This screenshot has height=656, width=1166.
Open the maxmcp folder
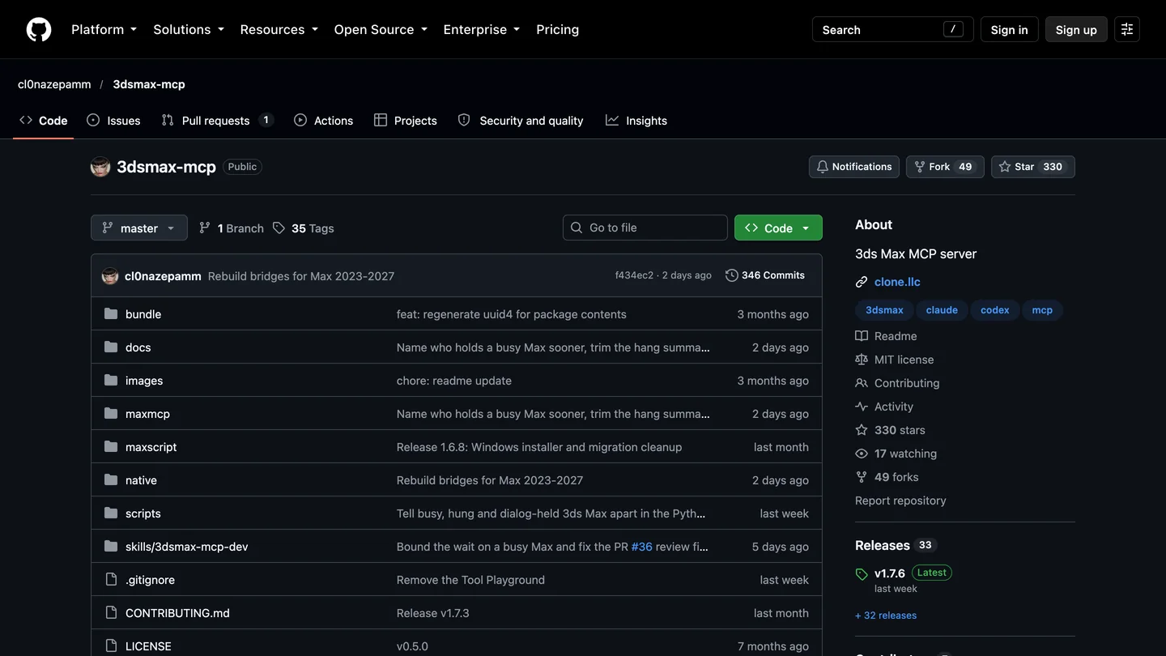tap(147, 414)
